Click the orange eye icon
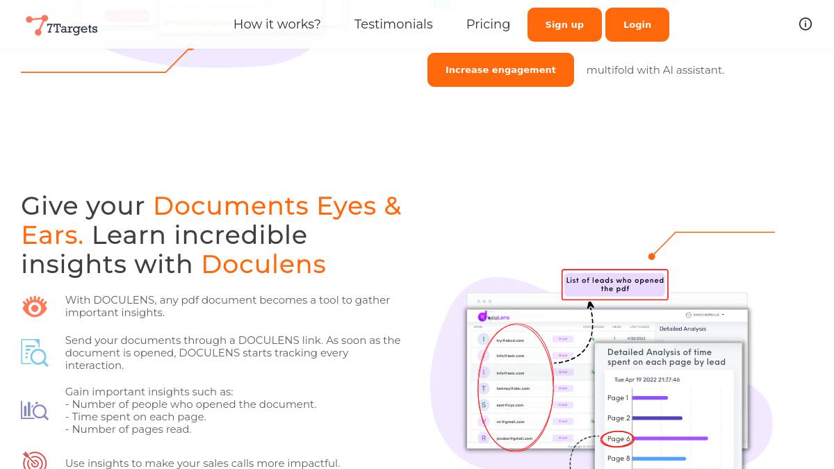834x469 pixels. point(35,306)
